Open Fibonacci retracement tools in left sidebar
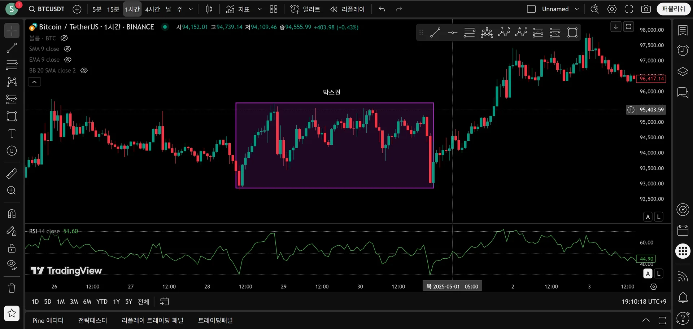The width and height of the screenshot is (693, 329). 12,65
